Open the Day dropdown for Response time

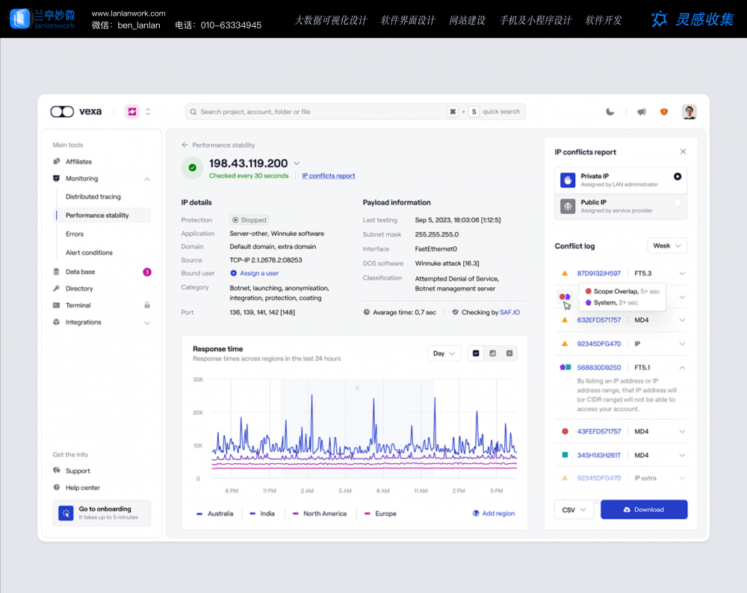[x=444, y=354]
